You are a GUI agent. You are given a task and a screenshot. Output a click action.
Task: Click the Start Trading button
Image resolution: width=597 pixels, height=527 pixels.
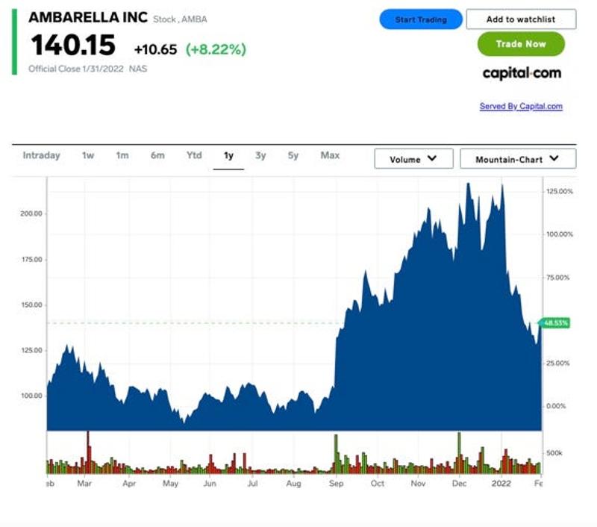[x=421, y=19]
